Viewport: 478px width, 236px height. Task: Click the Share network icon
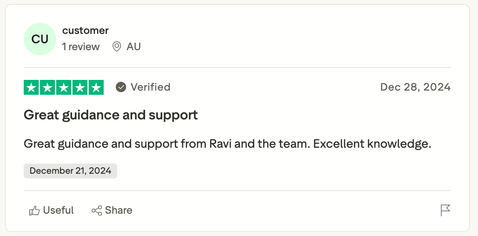tap(97, 210)
